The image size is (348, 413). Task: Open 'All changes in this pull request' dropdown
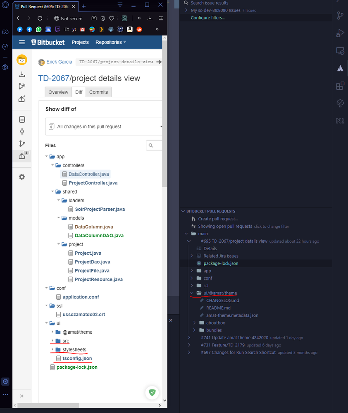(104, 127)
